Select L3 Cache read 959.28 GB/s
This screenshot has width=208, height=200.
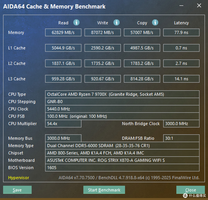63,79
